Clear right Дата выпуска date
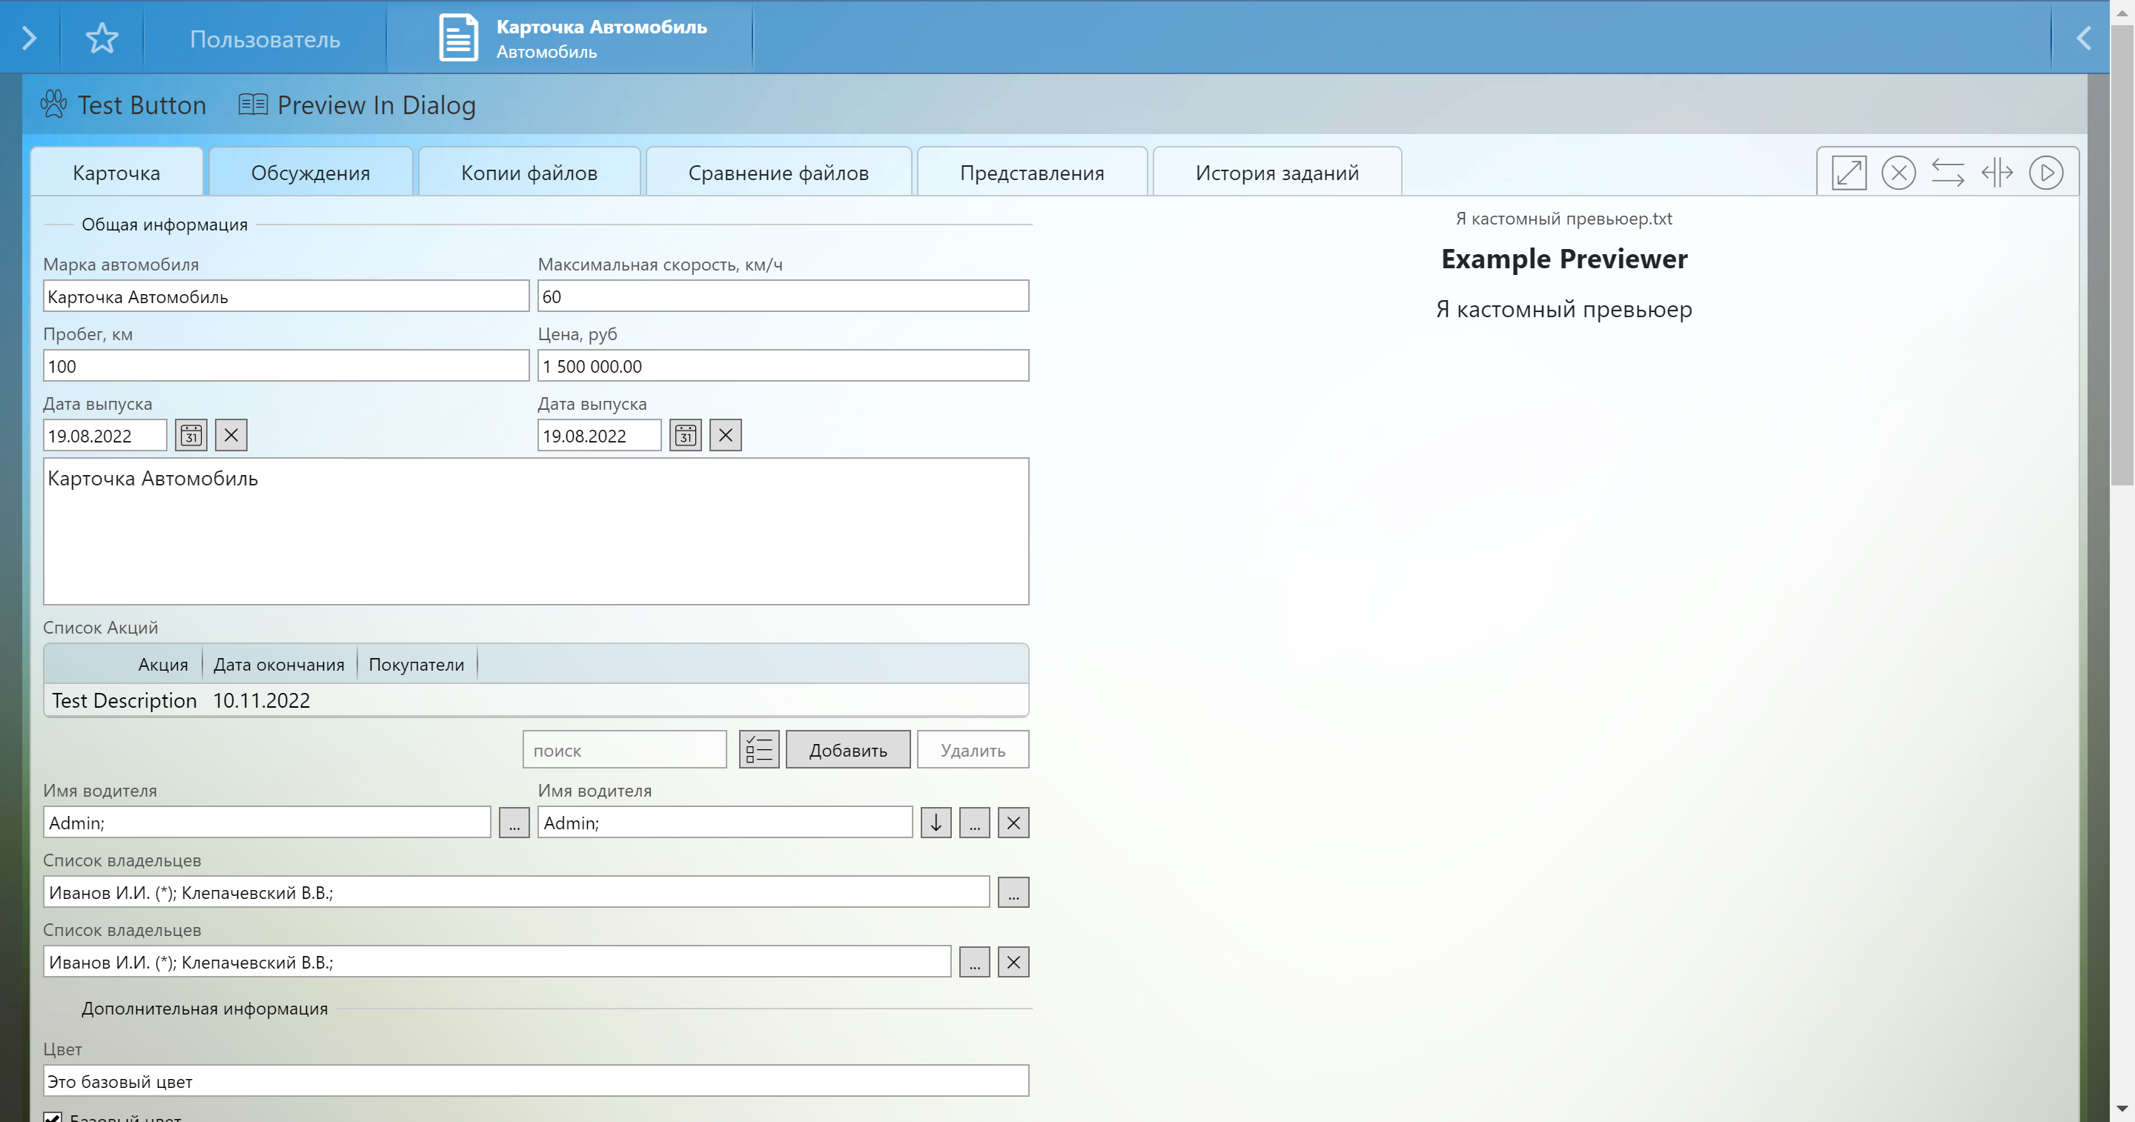This screenshot has width=2135, height=1122. (725, 435)
